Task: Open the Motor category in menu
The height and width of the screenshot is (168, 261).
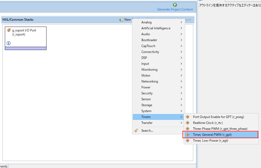Action: (146, 76)
